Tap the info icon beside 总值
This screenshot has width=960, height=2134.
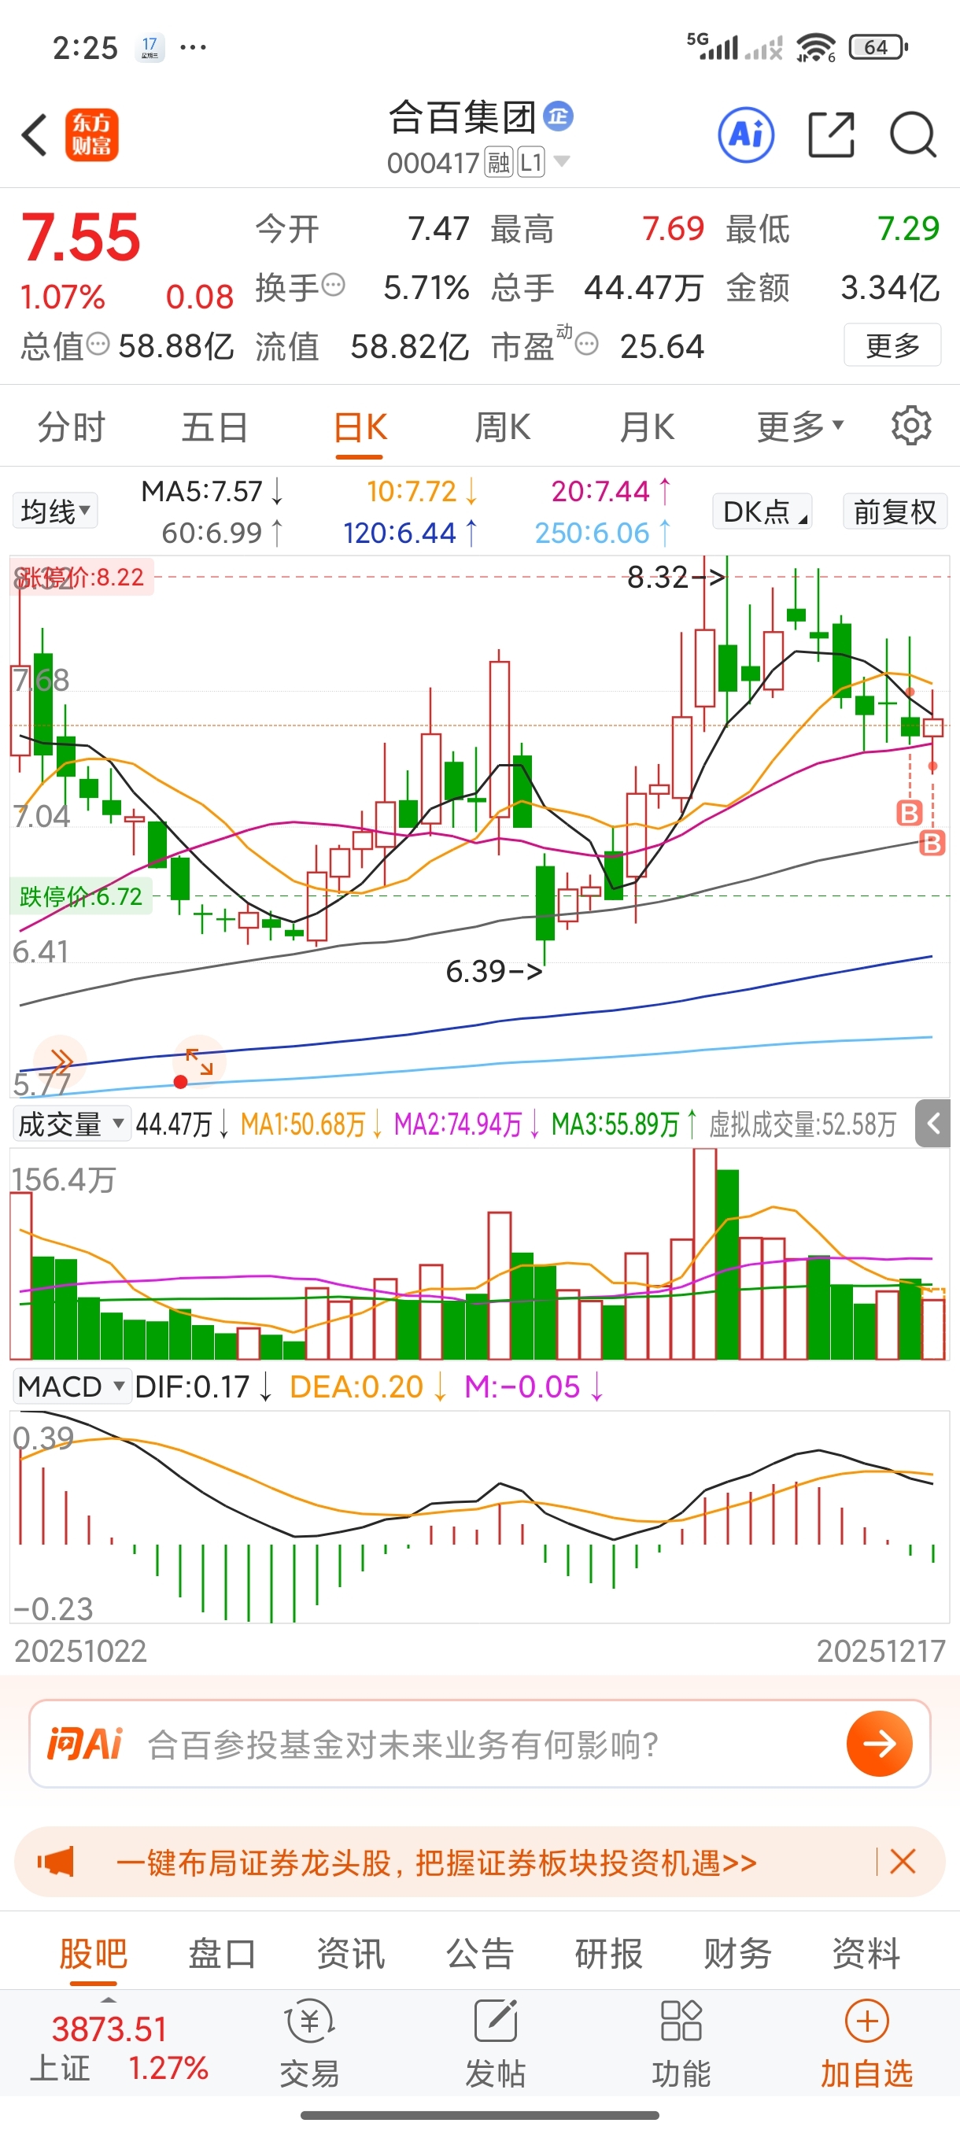pyautogui.click(x=98, y=344)
